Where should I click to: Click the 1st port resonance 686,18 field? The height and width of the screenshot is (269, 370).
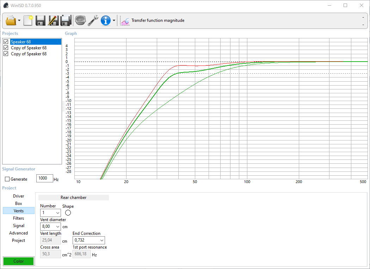(81, 254)
